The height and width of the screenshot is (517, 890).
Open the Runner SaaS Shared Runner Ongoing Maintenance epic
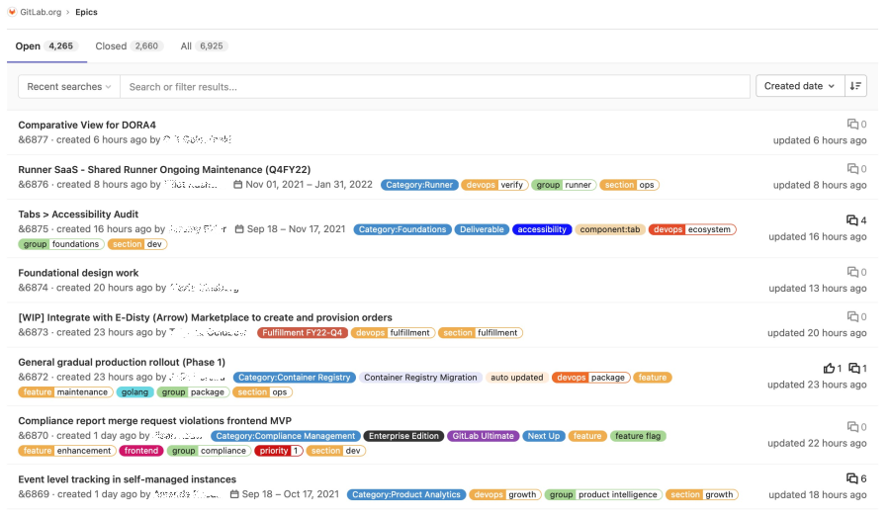[164, 170]
